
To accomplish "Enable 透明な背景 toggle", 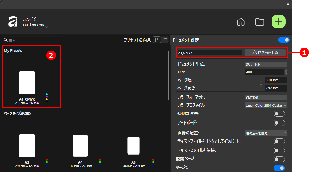I will pyautogui.click(x=279, y=114).
